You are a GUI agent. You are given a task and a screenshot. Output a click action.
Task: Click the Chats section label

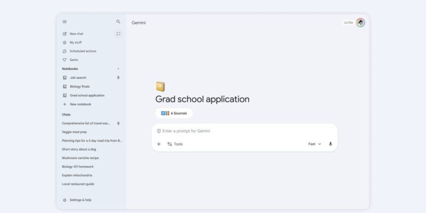[x=66, y=114]
